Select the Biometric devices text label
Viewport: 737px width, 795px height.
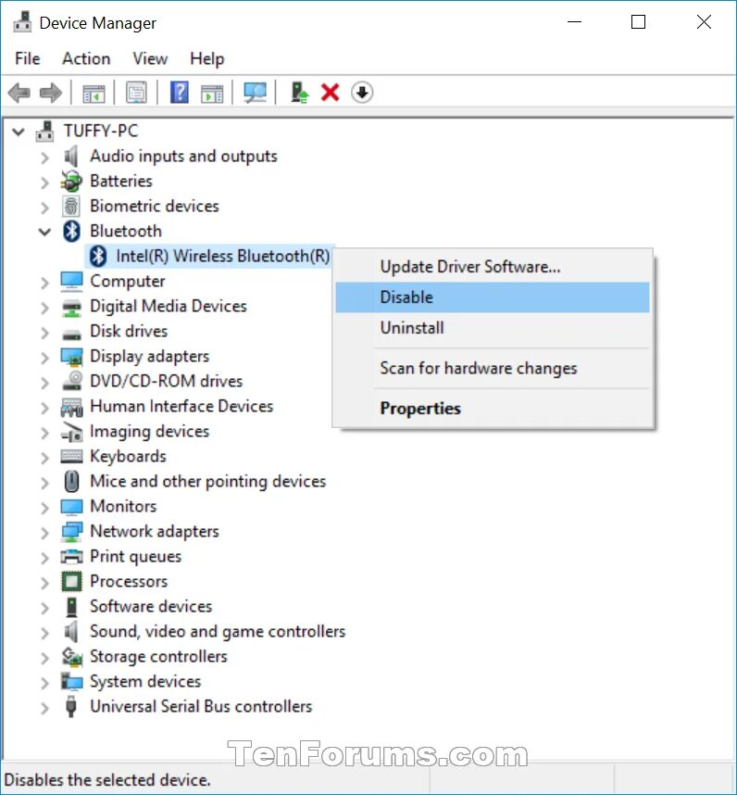click(x=155, y=206)
